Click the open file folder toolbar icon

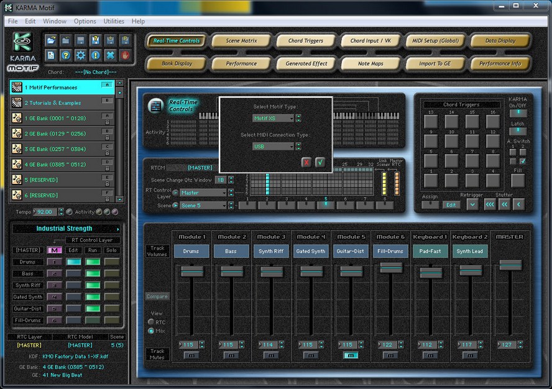tap(51, 40)
